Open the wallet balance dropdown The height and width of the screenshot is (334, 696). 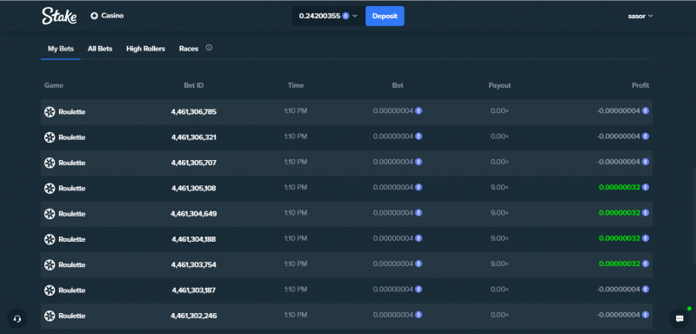tap(329, 16)
